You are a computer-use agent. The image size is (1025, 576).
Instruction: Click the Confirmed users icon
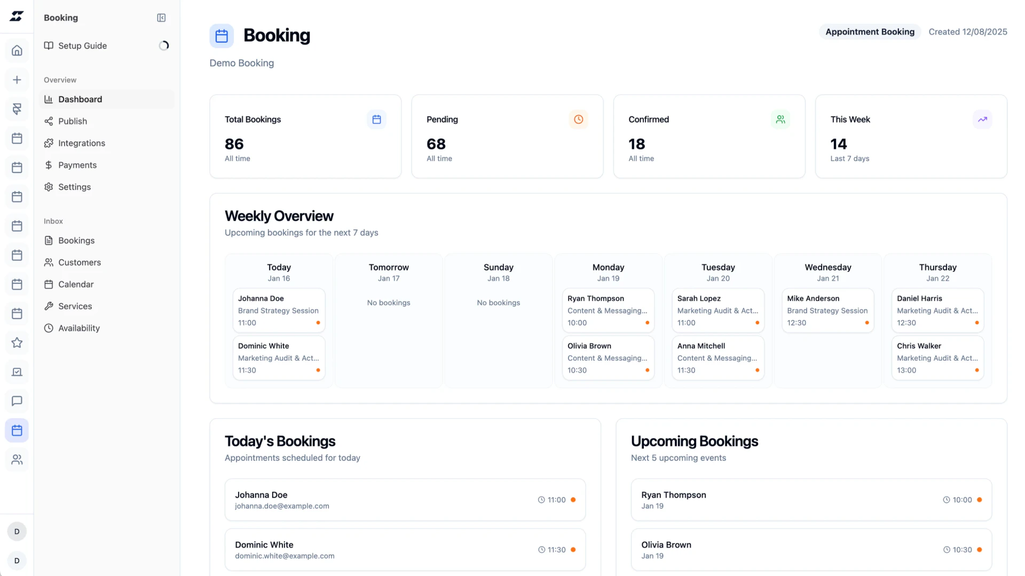click(x=780, y=119)
